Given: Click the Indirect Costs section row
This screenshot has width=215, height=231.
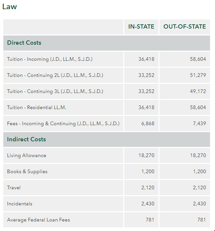Looking at the screenshot, I should coord(107,139).
